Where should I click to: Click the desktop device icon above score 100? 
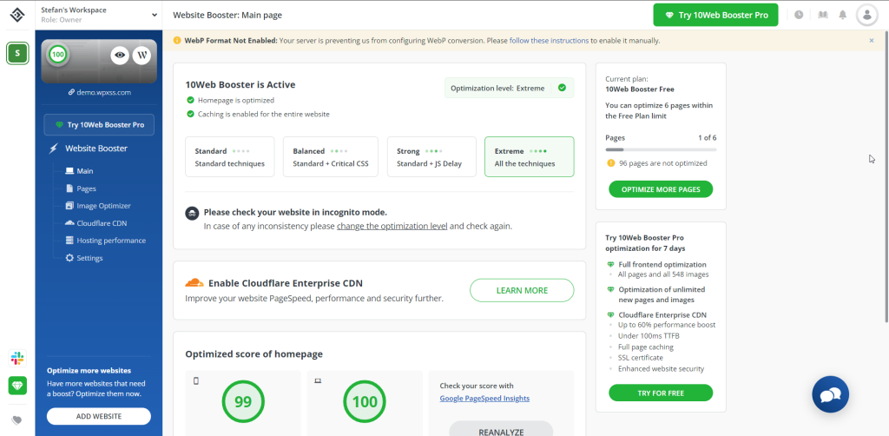click(x=318, y=381)
